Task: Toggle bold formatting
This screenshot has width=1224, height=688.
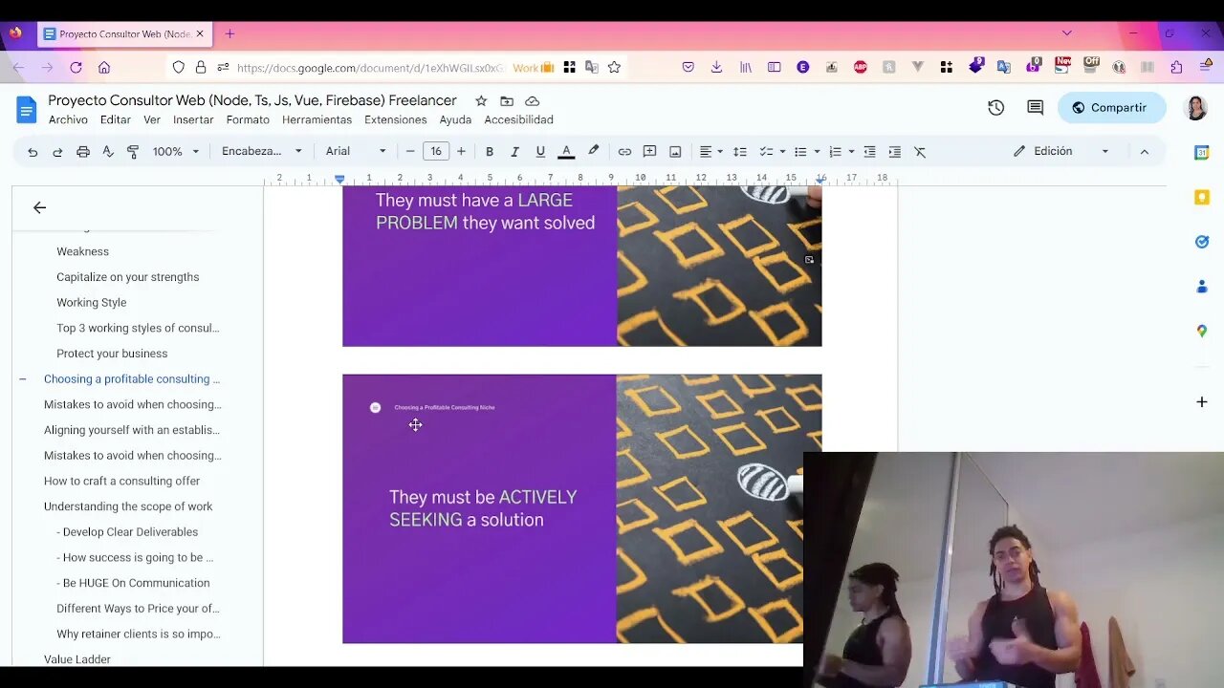Action: (490, 152)
